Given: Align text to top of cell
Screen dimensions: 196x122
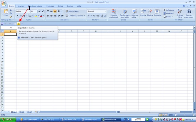Looking at the screenshot, I should (x=48, y=11).
